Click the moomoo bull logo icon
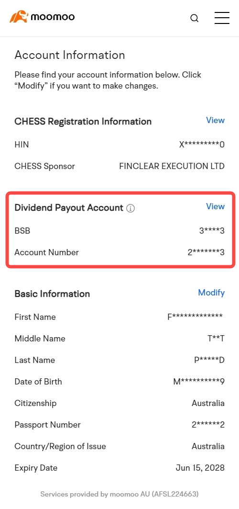Image resolution: width=239 pixels, height=509 pixels. (19, 17)
